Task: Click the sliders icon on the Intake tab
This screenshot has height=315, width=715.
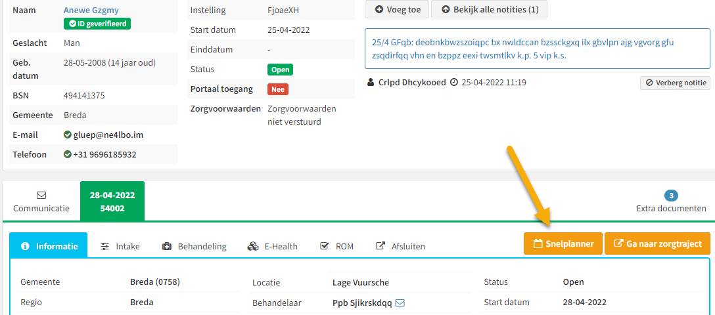Action: [105, 246]
